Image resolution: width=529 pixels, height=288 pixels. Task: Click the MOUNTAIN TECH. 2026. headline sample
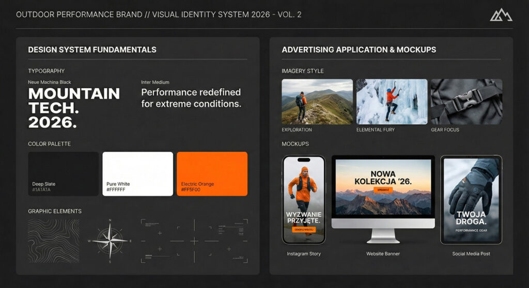coord(74,108)
